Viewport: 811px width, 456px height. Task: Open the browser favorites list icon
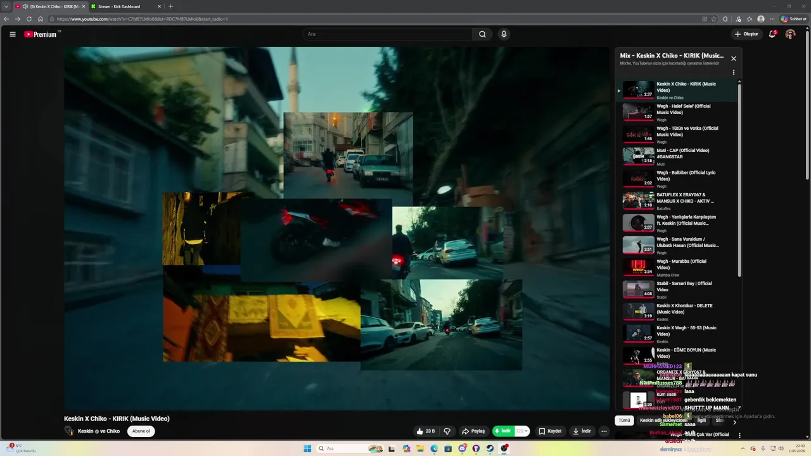pyautogui.click(x=750, y=19)
